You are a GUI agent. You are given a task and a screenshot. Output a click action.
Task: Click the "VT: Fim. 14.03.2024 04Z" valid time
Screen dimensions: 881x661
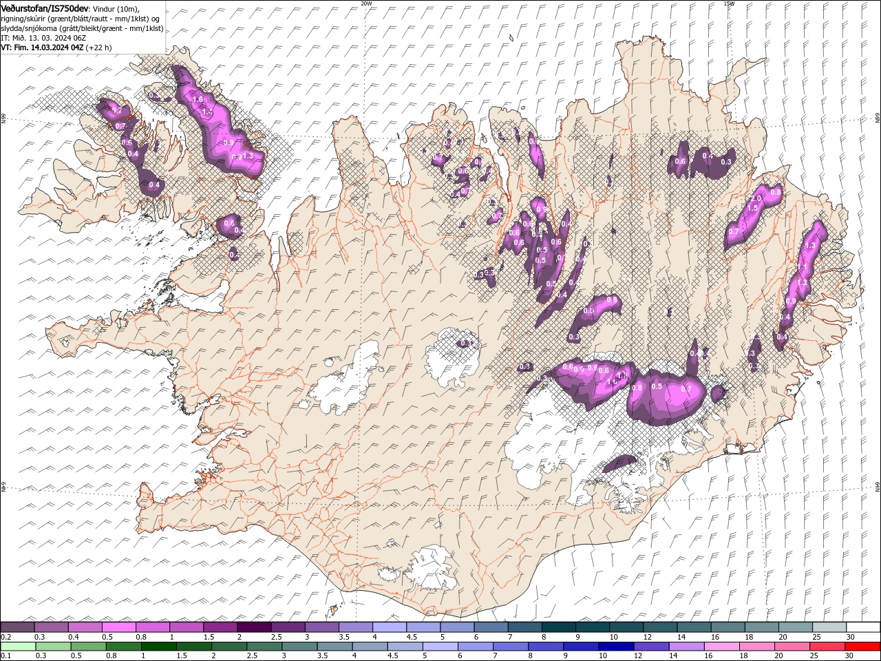pos(42,48)
